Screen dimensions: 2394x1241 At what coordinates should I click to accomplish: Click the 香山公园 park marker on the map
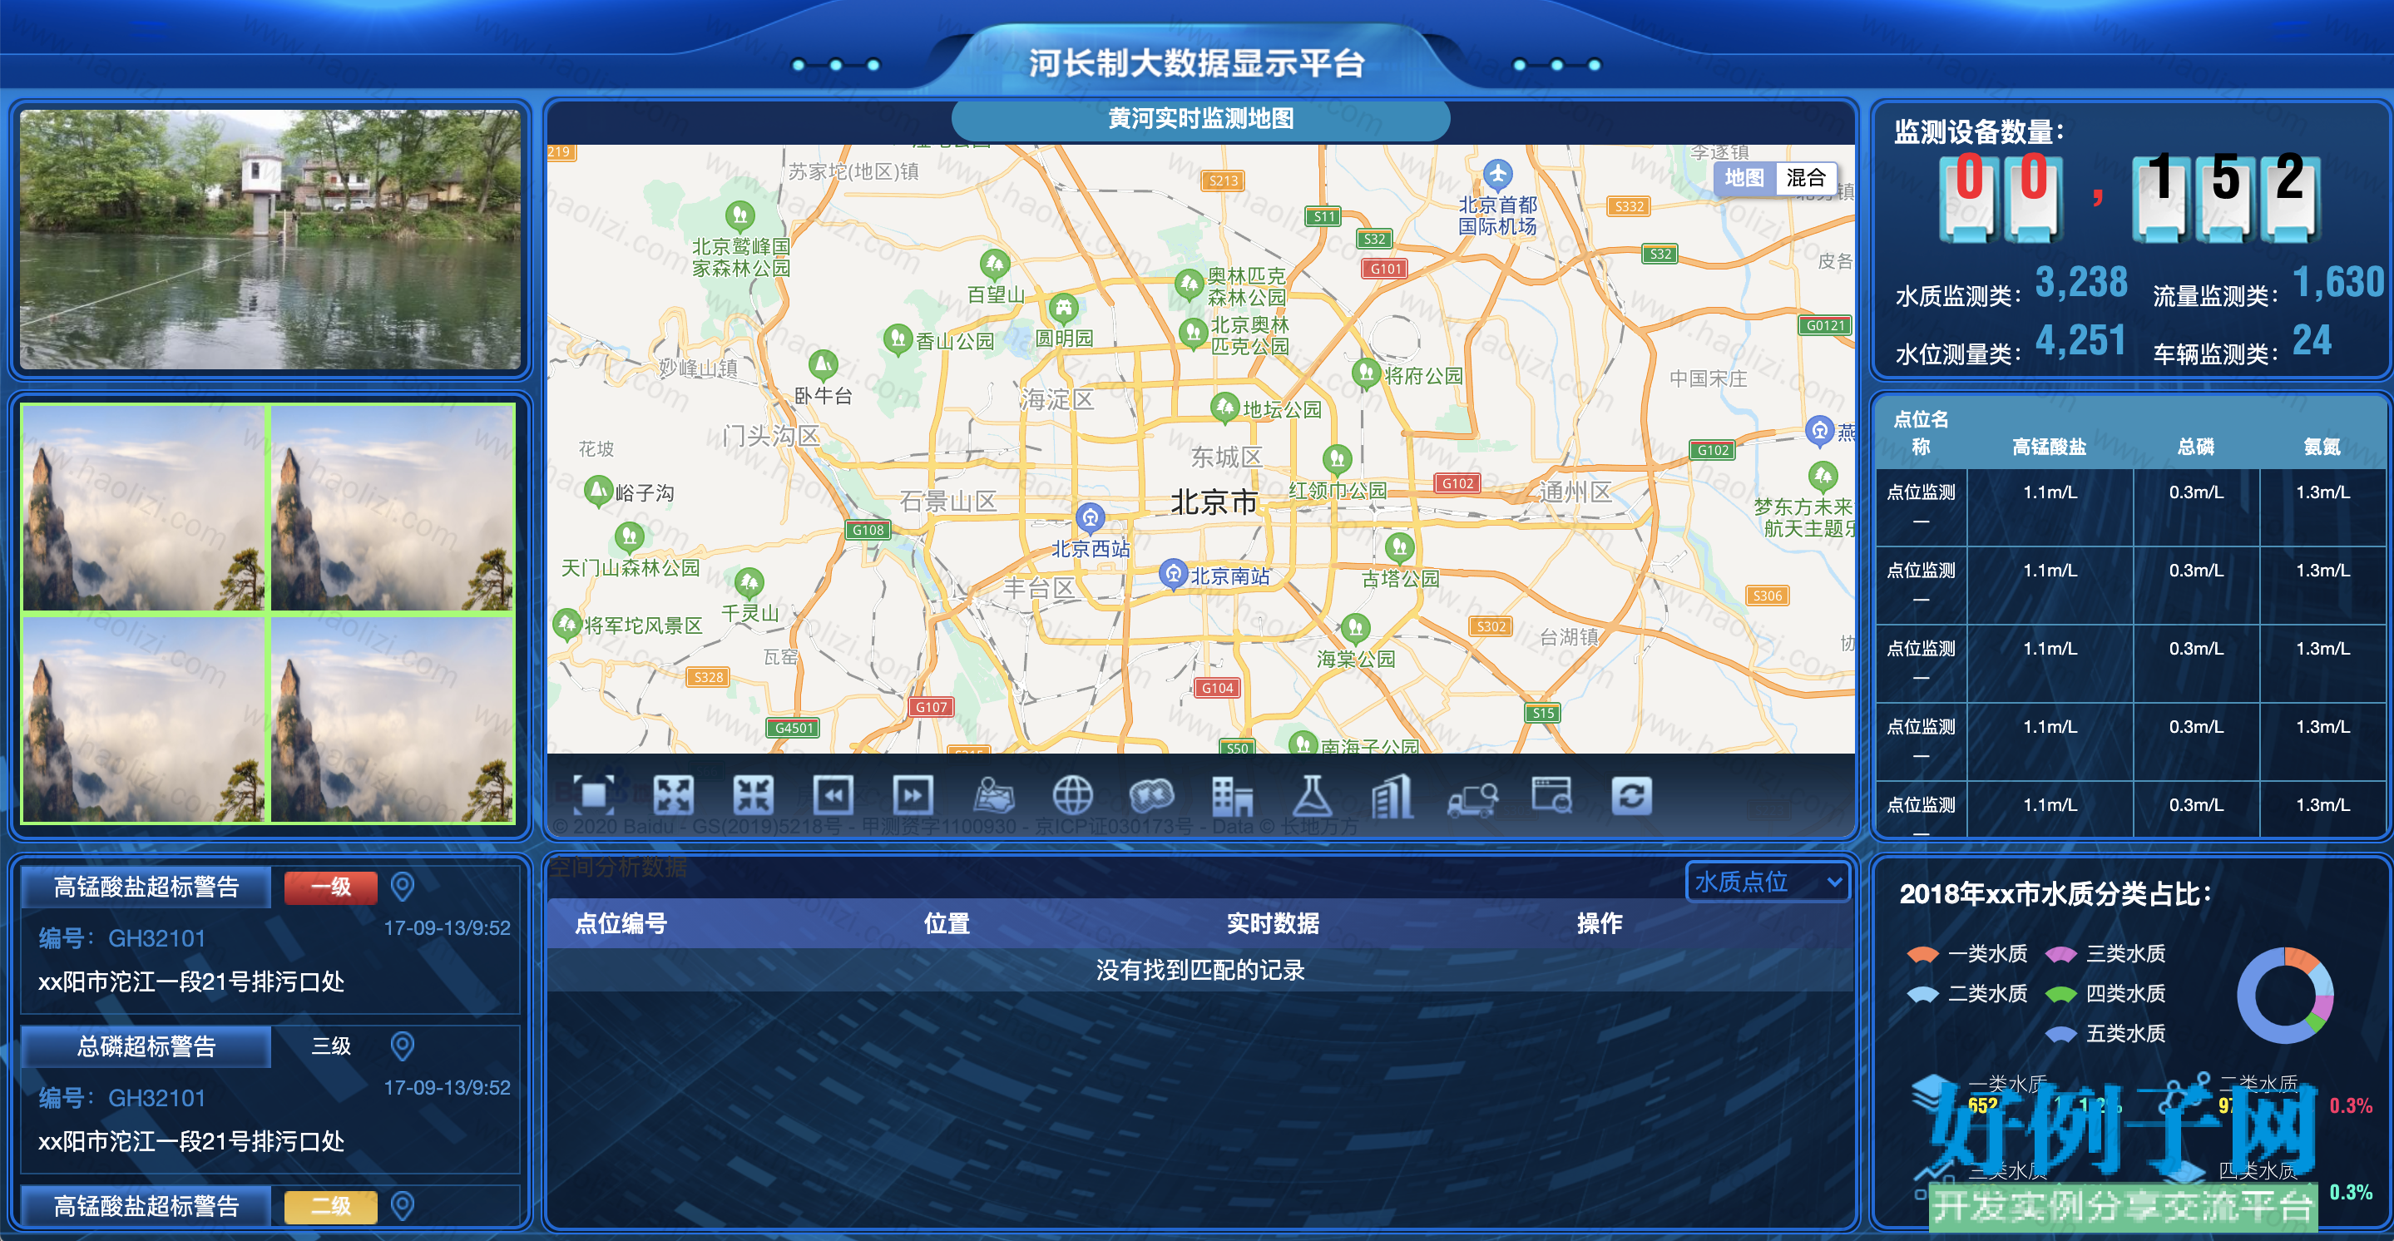[x=898, y=339]
